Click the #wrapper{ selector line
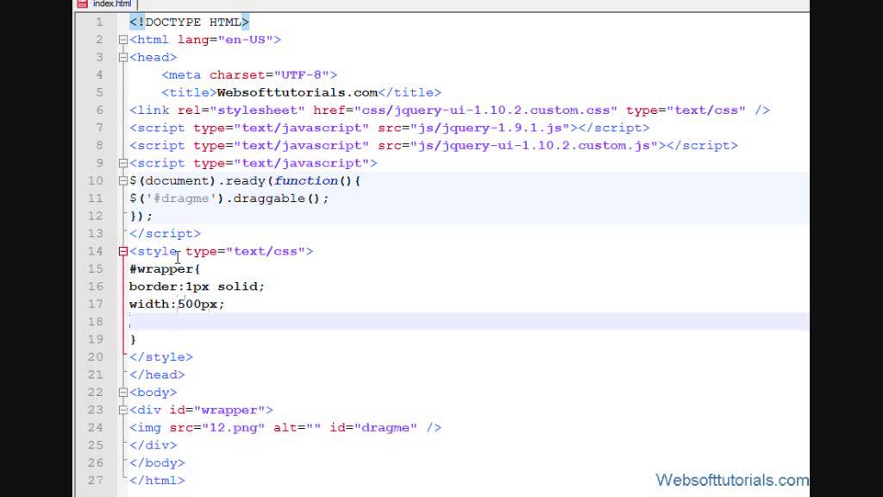Image resolution: width=883 pixels, height=497 pixels. pyautogui.click(x=165, y=269)
